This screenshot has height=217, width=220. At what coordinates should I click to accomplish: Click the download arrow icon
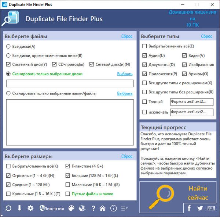[x=19, y=209]
